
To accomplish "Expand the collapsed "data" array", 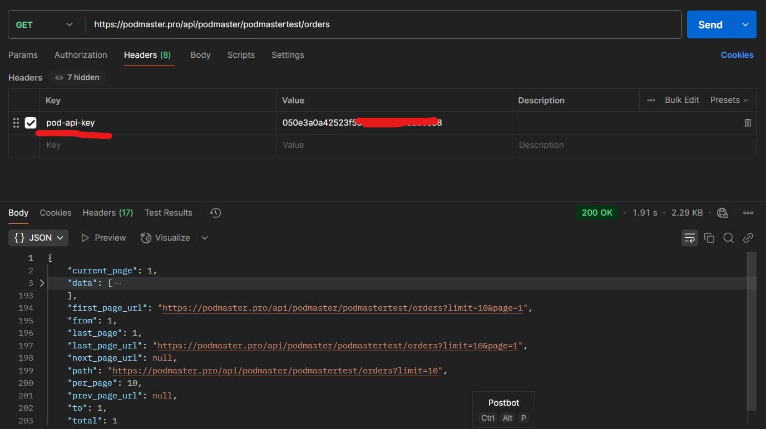I will coord(42,283).
